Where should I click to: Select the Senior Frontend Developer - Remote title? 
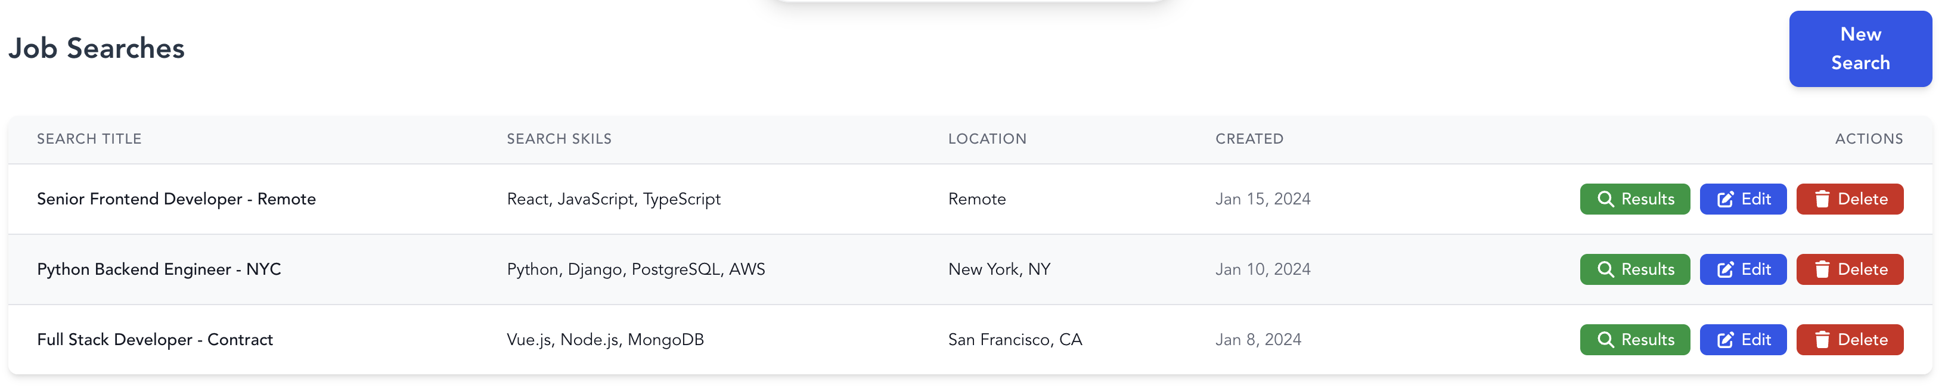[x=176, y=199]
